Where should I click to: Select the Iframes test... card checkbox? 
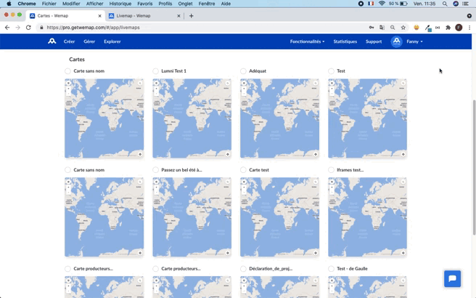pos(331,169)
